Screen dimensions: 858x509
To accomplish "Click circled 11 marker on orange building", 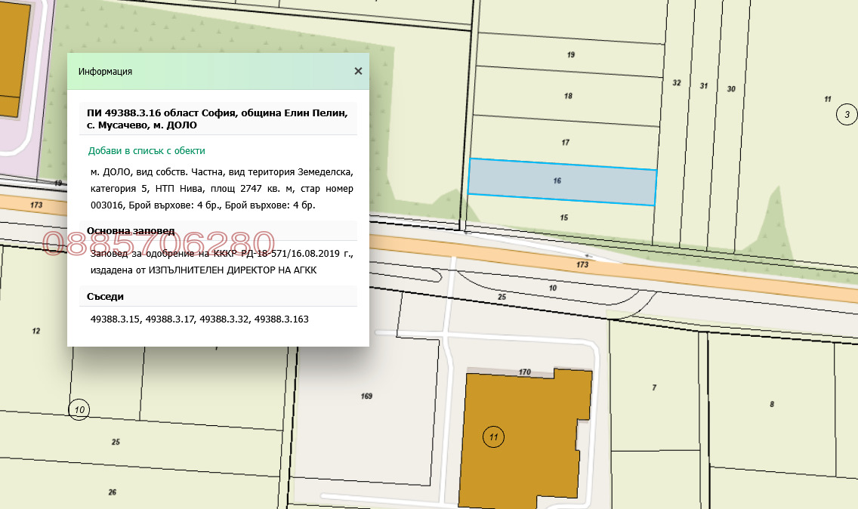I will pos(493,437).
